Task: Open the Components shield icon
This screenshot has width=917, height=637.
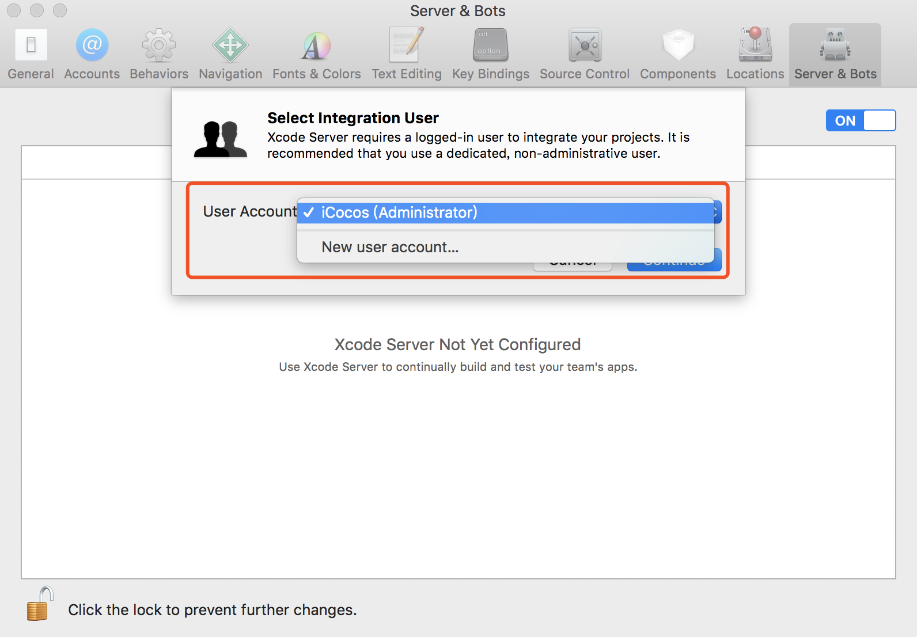Action: pyautogui.click(x=678, y=45)
